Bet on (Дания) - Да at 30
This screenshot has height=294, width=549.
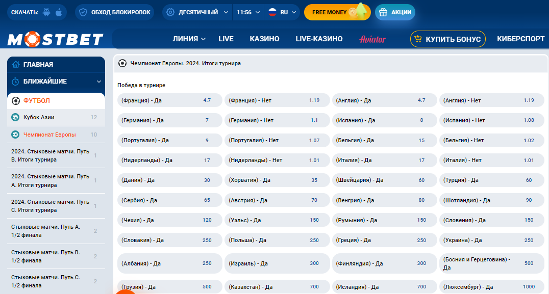170,180
